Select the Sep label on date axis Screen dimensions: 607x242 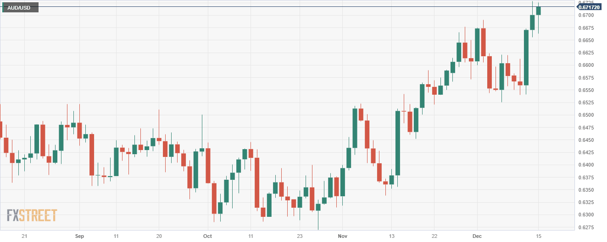tap(79, 237)
